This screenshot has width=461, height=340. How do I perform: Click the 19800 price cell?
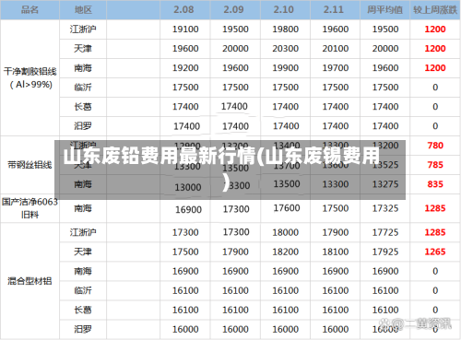(x=286, y=29)
